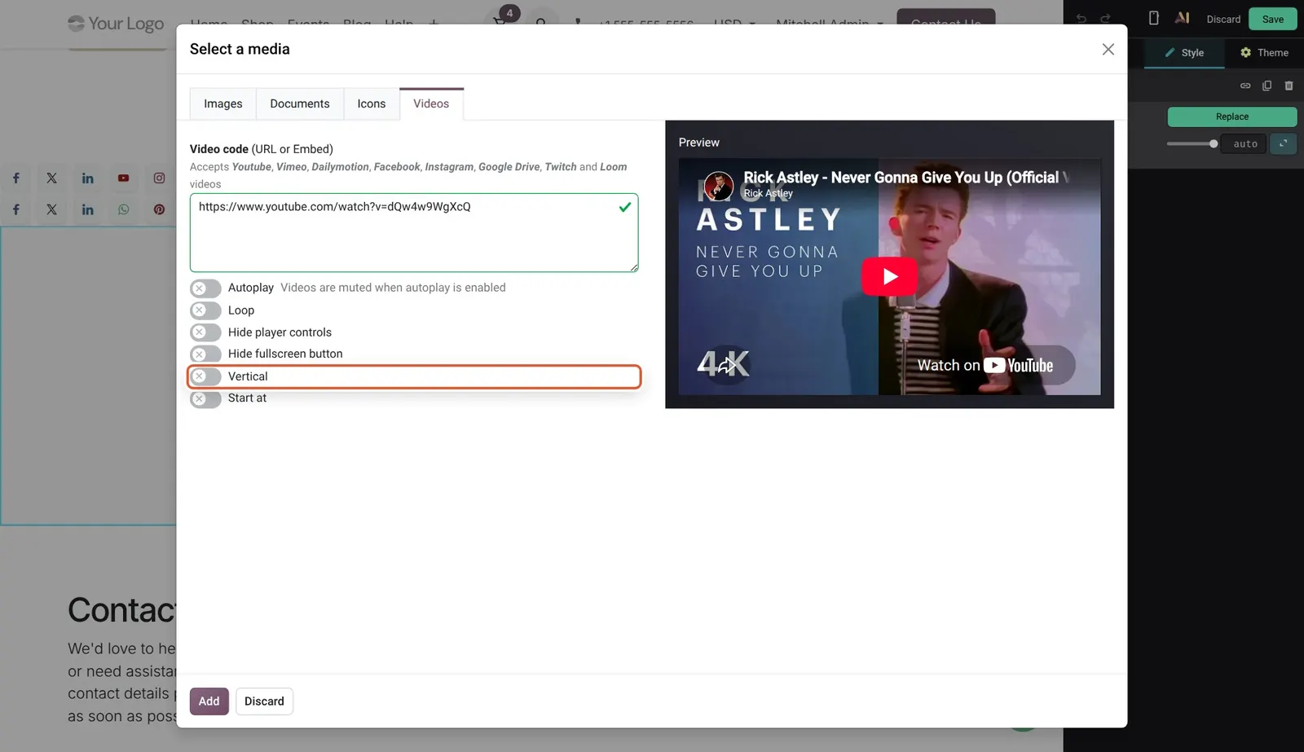Enable the Loop toggle
Viewport: 1304px width, 752px height.
[205, 310]
